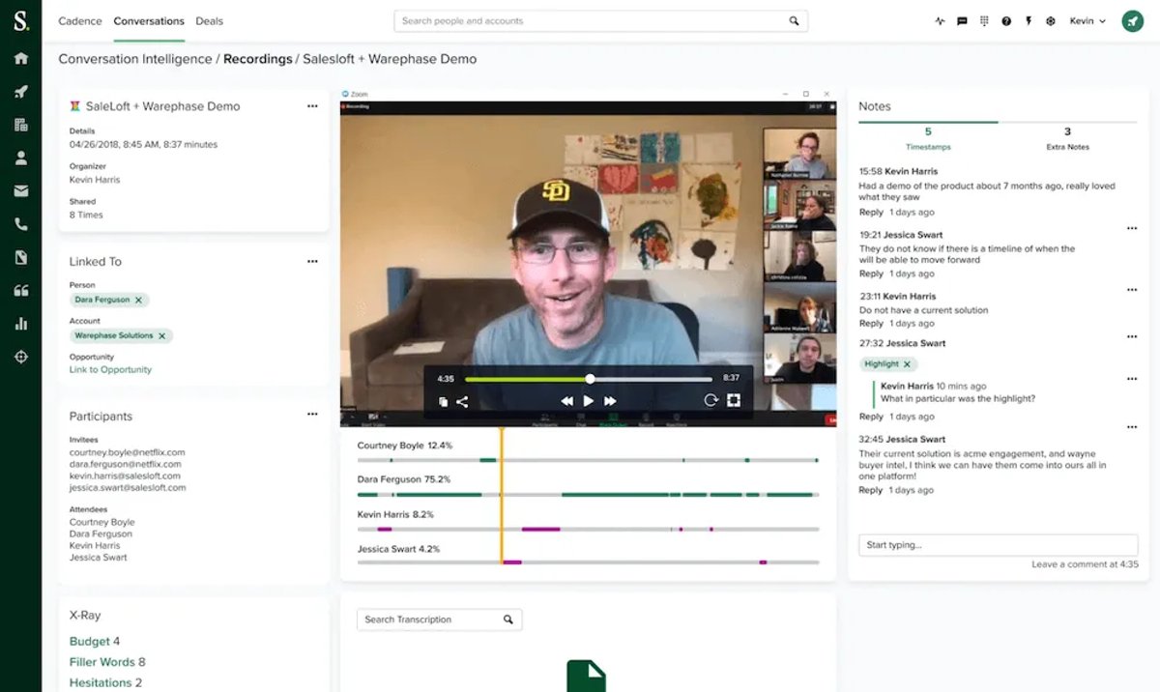Select the Timestamps notes tab
Image resolution: width=1160 pixels, height=692 pixels.
[x=928, y=139]
